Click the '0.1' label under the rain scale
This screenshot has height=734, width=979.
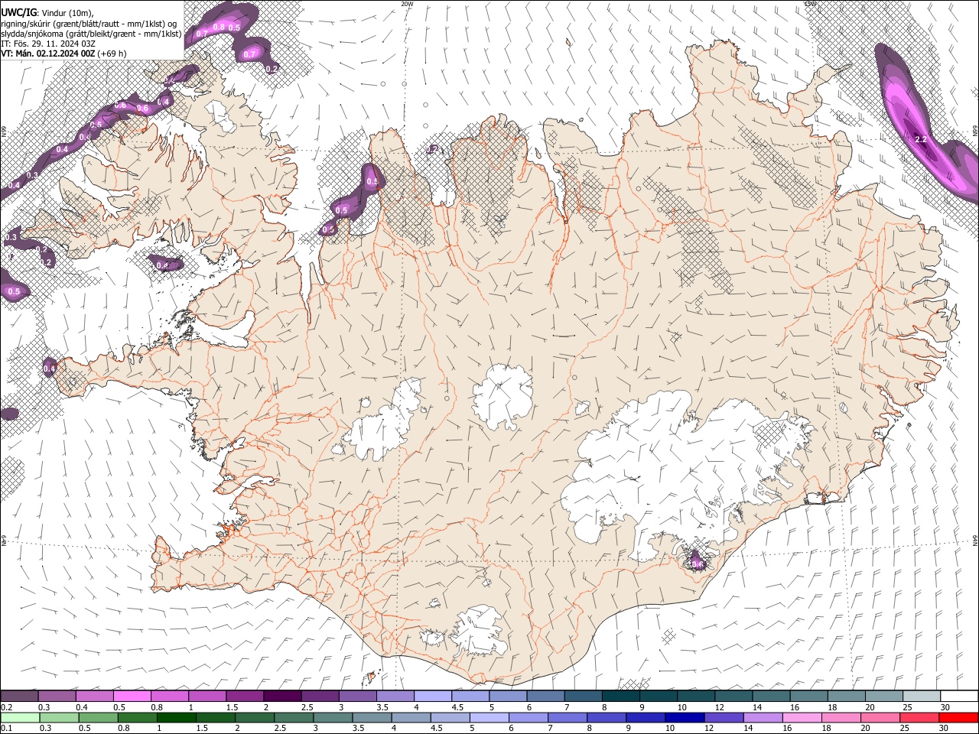click(6, 729)
